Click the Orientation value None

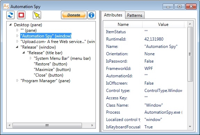tap(149, 54)
